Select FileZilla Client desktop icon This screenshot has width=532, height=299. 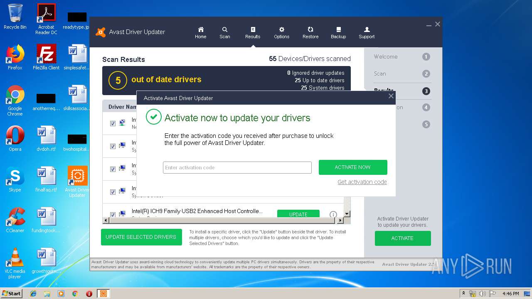(x=46, y=57)
